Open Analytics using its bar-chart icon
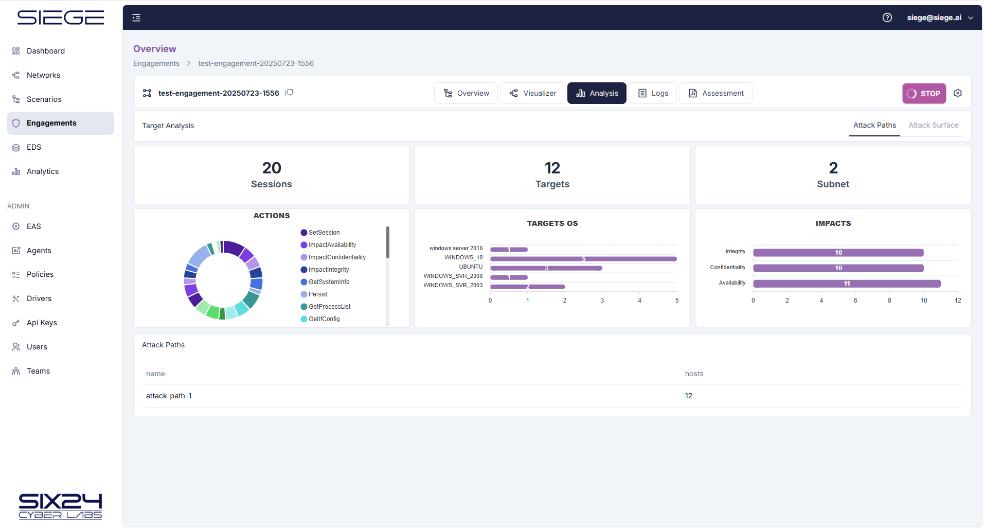984x529 pixels. pyautogui.click(x=16, y=171)
